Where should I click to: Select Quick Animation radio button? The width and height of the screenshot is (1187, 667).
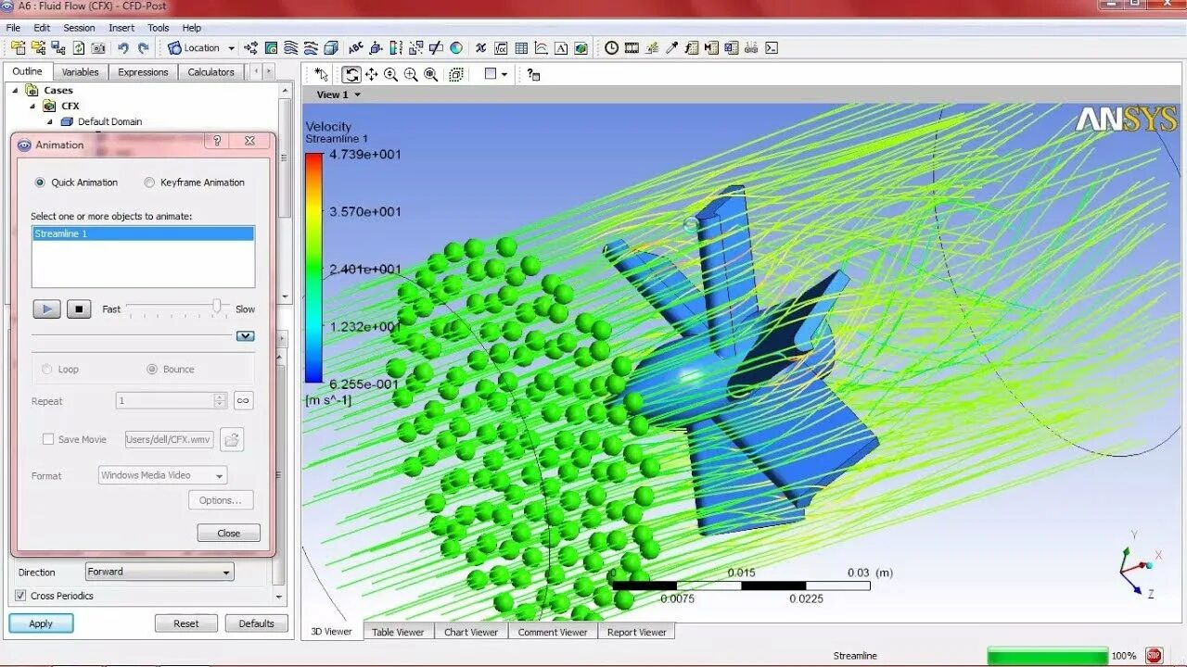coord(40,182)
